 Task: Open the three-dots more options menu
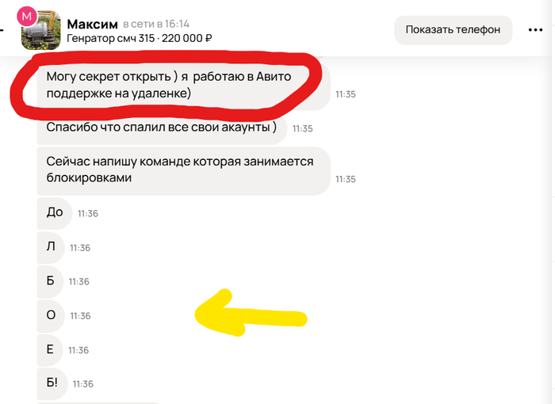click(535, 30)
